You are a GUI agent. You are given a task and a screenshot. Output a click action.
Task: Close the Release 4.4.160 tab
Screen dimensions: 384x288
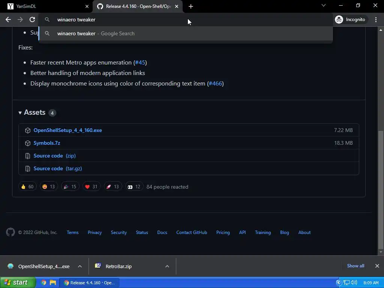pos(177,6)
